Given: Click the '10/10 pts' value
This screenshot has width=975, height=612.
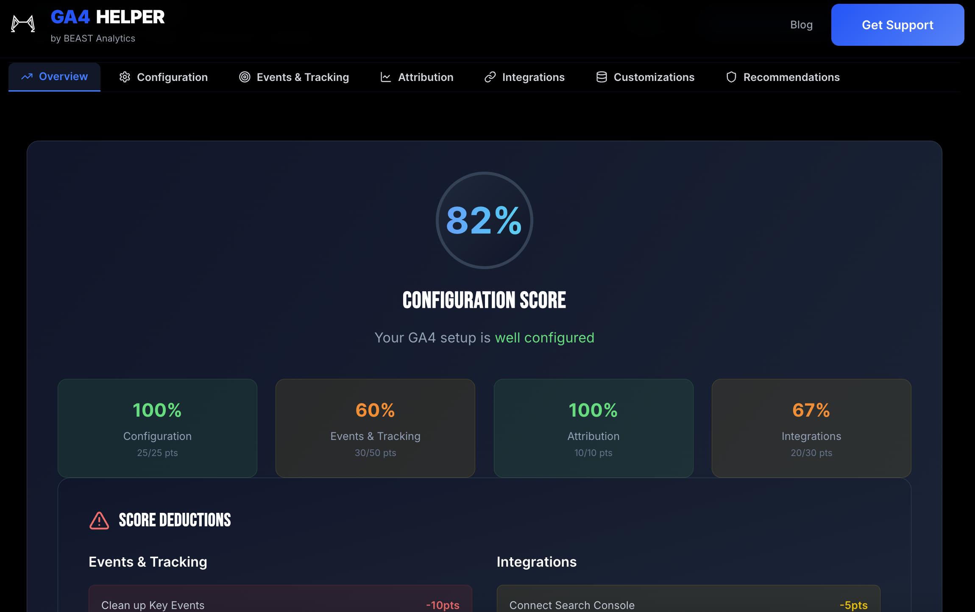Looking at the screenshot, I should click(x=593, y=453).
